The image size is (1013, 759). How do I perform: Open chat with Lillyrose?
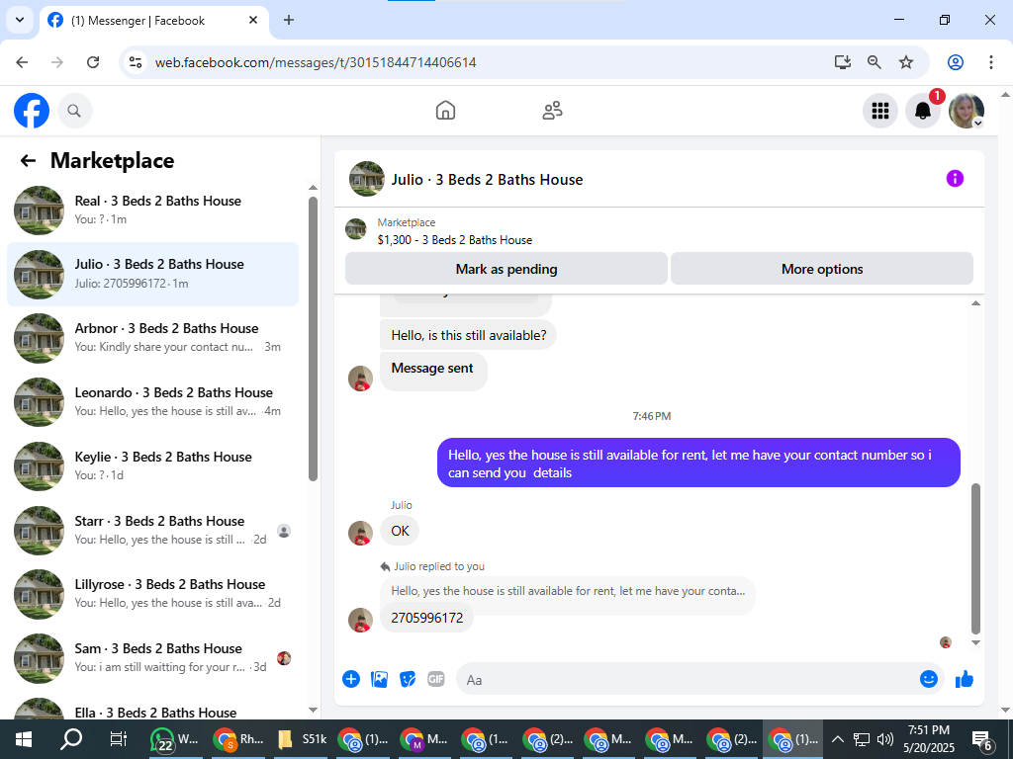coord(152,594)
